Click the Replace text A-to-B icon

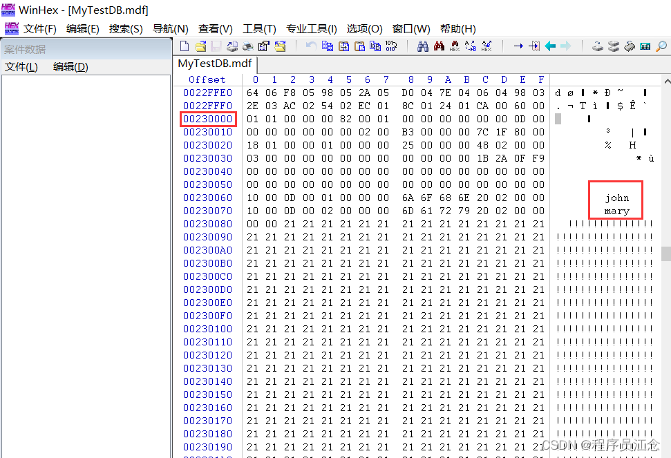[471, 46]
